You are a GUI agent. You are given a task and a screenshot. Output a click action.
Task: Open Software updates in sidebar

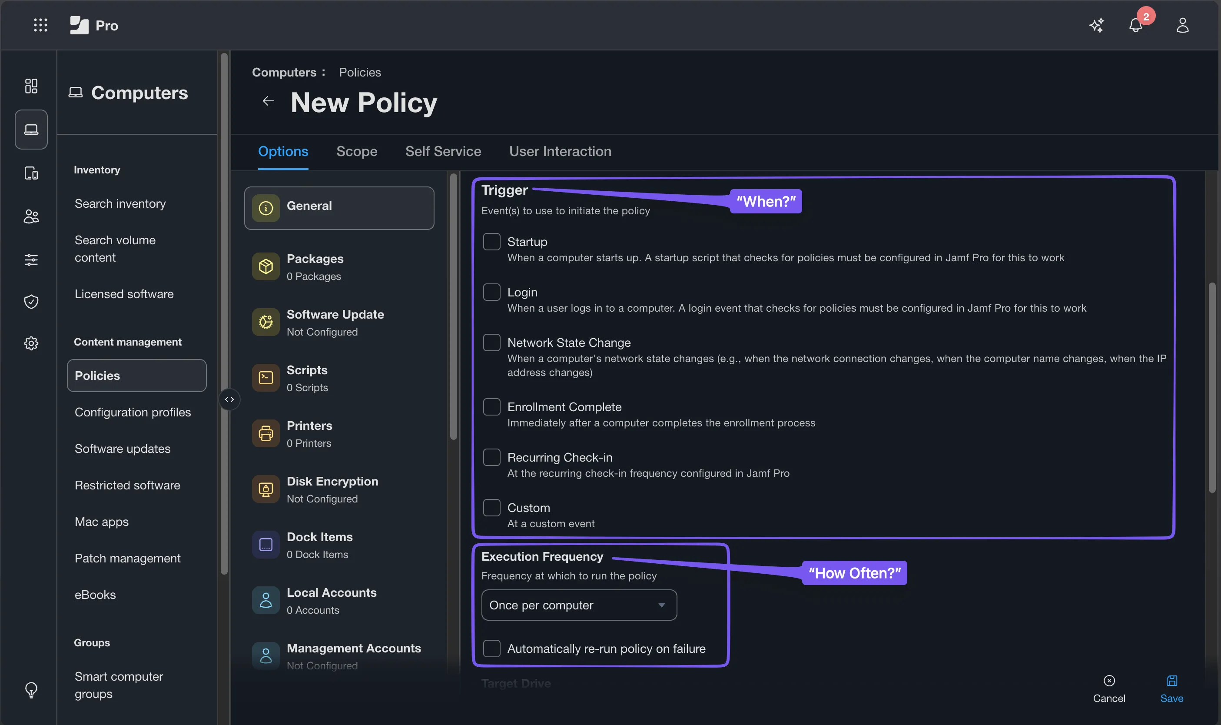point(123,449)
